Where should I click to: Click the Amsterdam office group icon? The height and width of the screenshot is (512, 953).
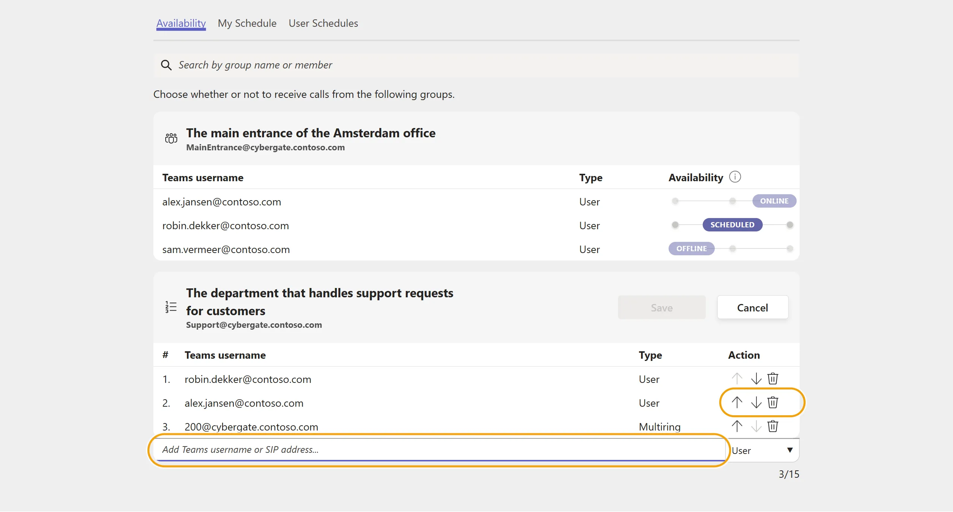click(x=171, y=138)
